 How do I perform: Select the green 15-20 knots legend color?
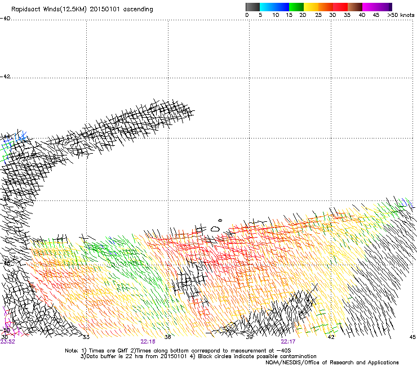tap(296, 7)
